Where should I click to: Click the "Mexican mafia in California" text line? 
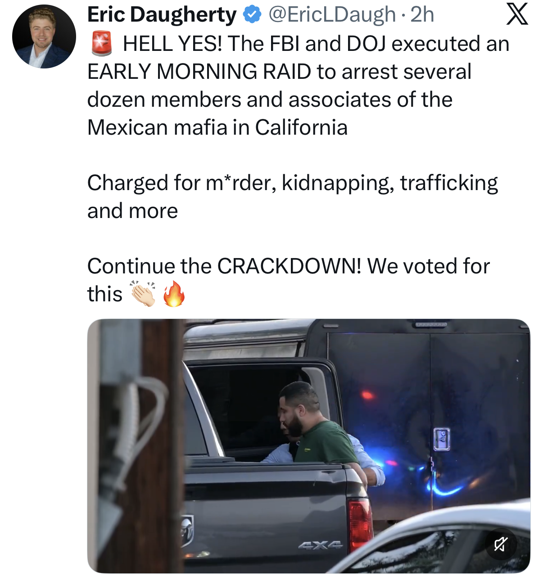pos(217,127)
